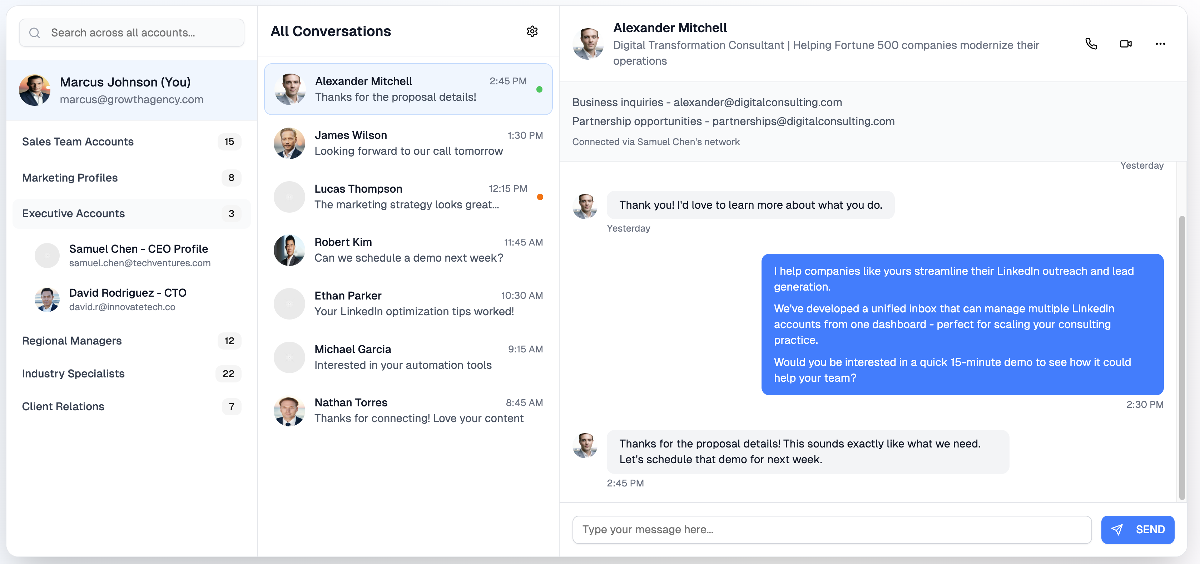Click the "Let's schedule that demo" message bubble

[808, 451]
